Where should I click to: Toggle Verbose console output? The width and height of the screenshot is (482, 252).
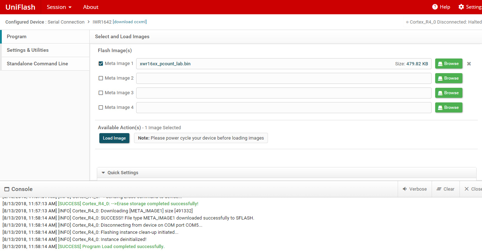pyautogui.click(x=415, y=189)
